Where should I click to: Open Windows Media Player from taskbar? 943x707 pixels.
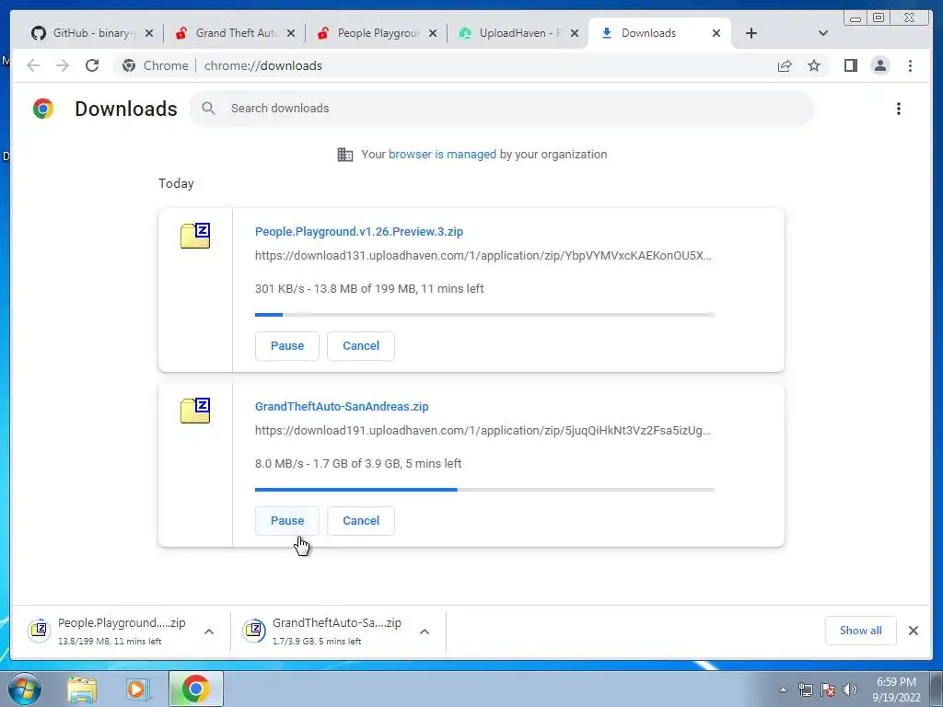pos(137,689)
